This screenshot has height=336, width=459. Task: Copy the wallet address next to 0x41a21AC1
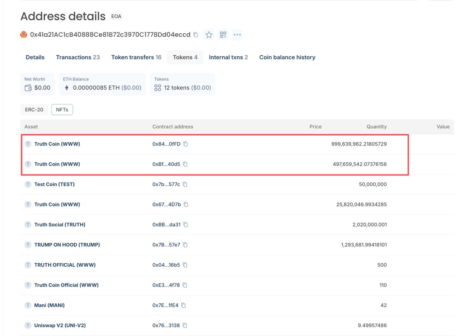pyautogui.click(x=195, y=35)
